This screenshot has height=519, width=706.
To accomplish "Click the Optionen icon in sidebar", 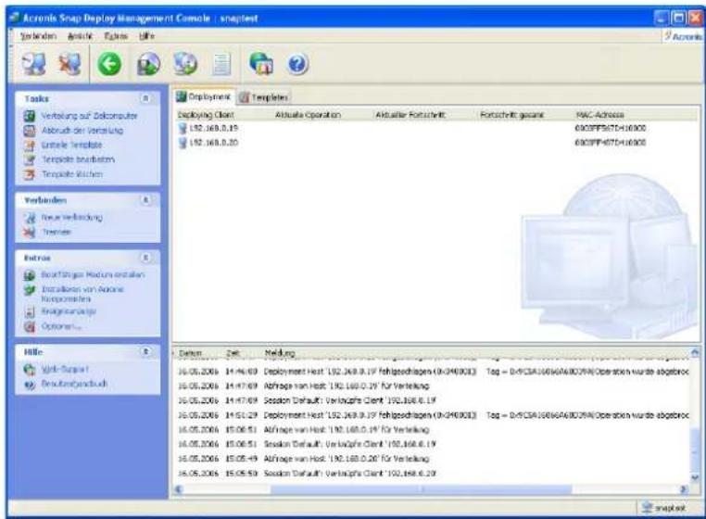I will click(30, 326).
